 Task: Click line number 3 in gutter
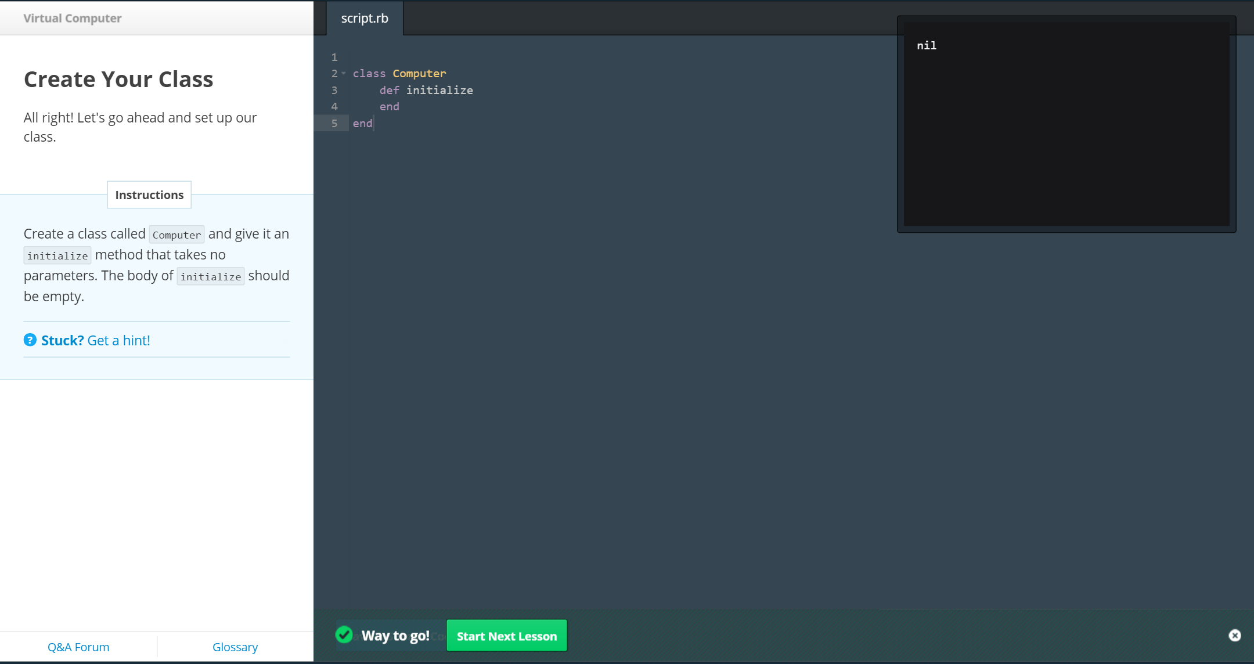click(x=334, y=90)
